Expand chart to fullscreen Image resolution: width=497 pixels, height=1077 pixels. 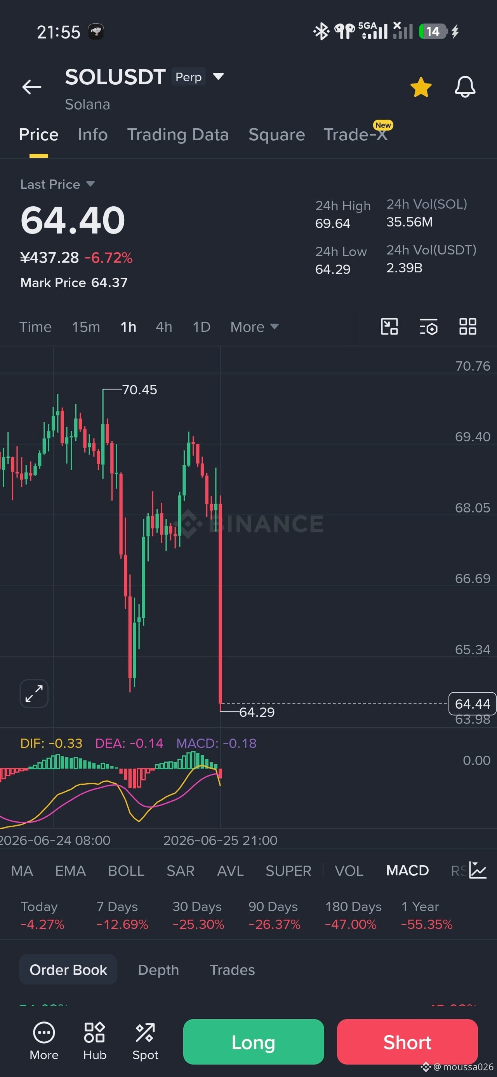pyautogui.click(x=34, y=694)
